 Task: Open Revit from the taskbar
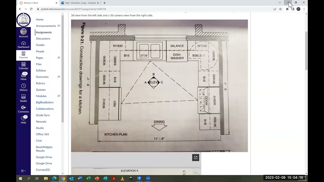[x=139, y=178]
